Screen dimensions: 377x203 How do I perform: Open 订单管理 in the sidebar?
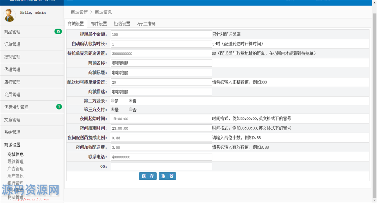click(x=32, y=44)
